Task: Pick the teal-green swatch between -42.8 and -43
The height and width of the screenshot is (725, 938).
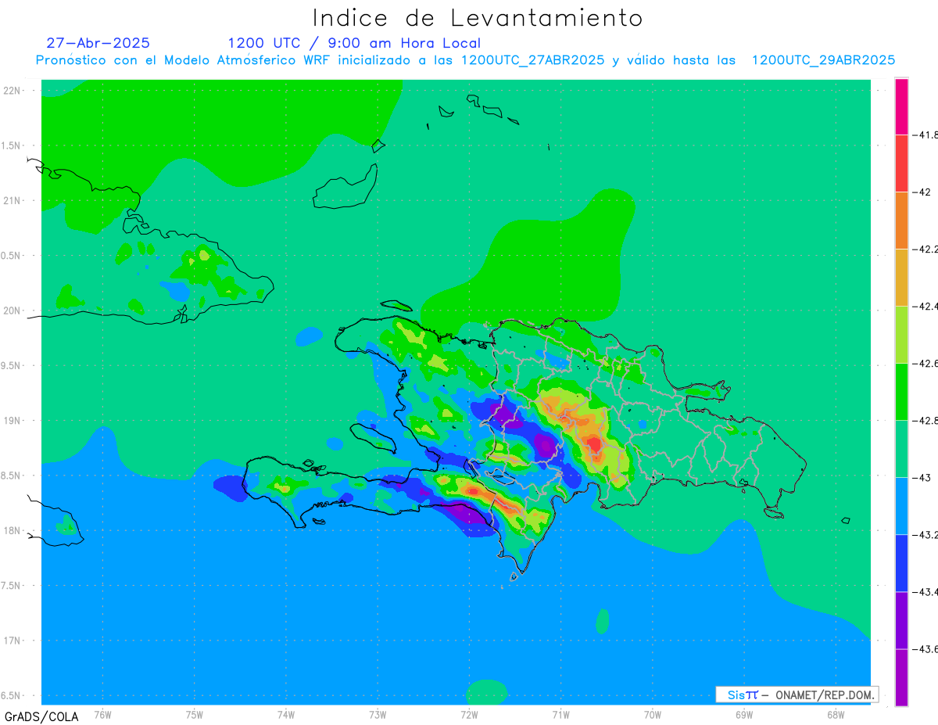Action: pos(902,448)
